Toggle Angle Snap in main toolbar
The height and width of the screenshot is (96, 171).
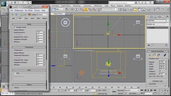tap(86, 10)
